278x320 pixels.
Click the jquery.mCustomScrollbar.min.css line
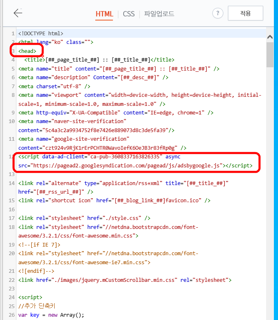125,280
